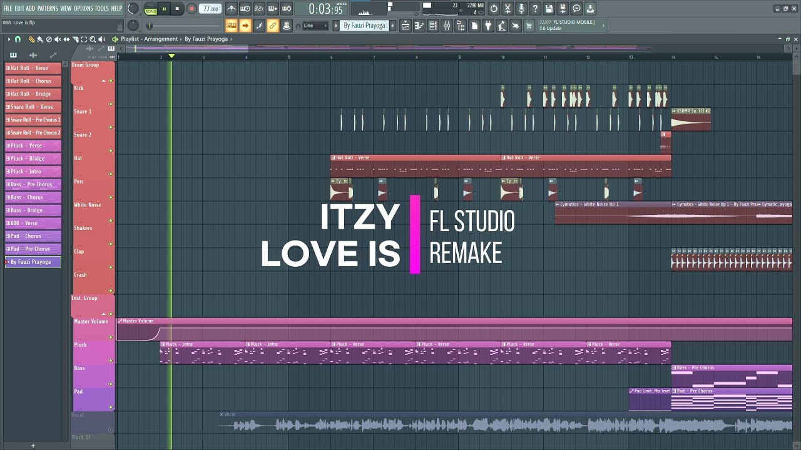The height and width of the screenshot is (450, 801).
Task: Open Hat Roll - Verse clip menu at bar 6
Action: [x=334, y=157]
